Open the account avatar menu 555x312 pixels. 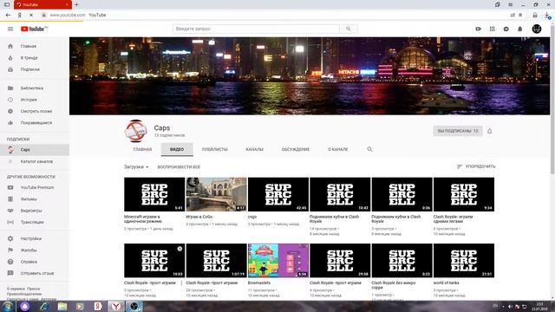[537, 29]
